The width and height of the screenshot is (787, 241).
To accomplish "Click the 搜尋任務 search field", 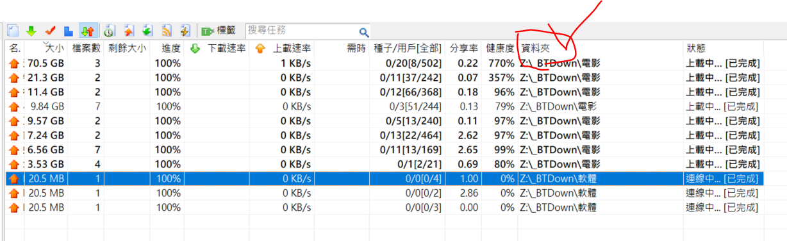I will point(301,30).
